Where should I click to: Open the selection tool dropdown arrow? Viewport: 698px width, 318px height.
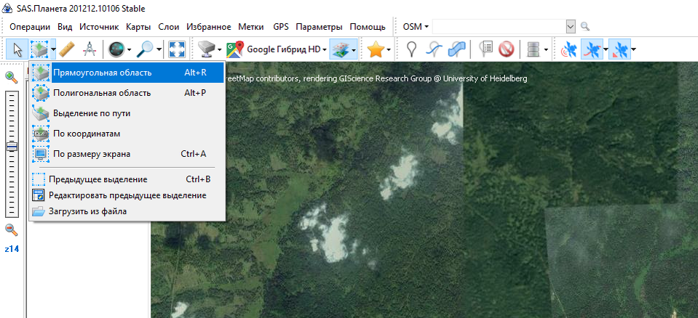coord(53,49)
